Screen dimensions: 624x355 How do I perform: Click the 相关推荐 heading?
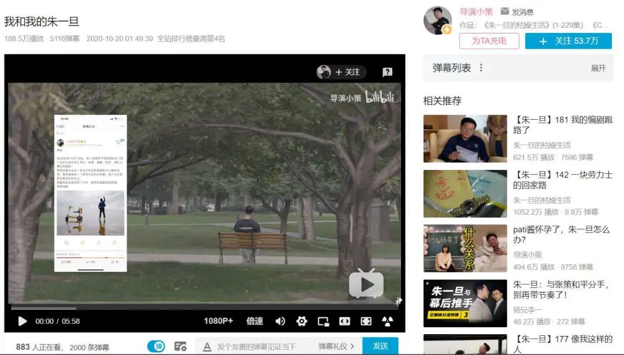point(442,101)
